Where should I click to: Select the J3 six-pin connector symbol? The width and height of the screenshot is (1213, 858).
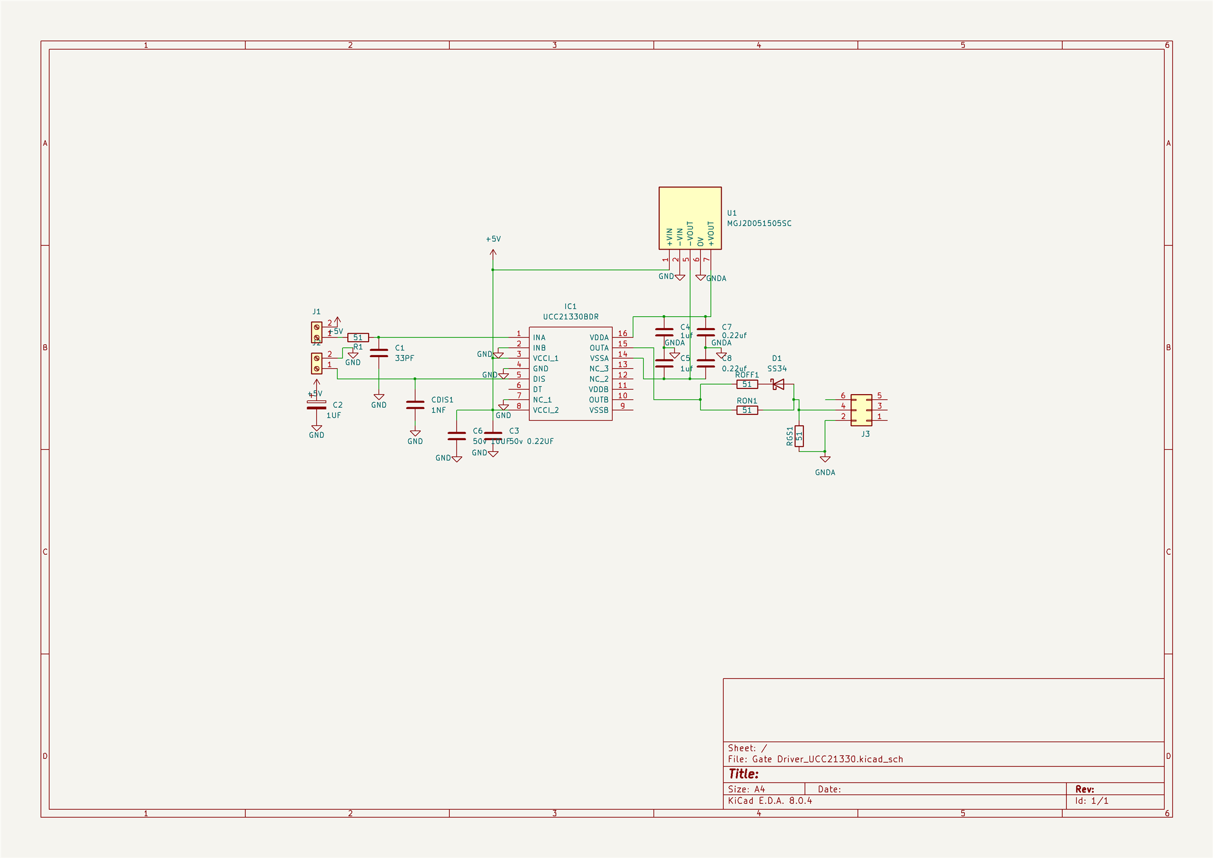[861, 410]
